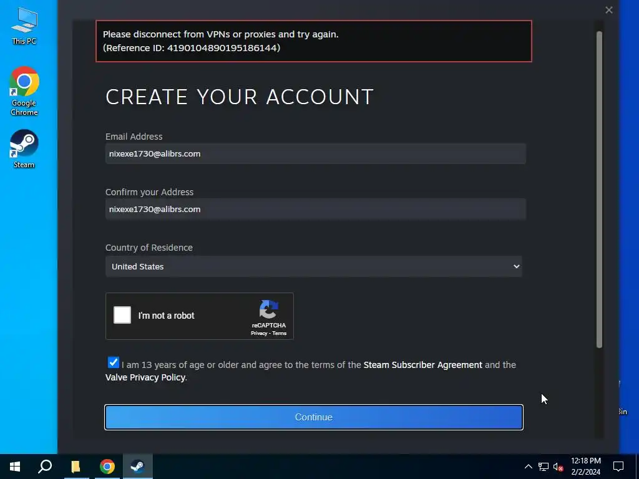Screen dimensions: 639x479
Task: Click the Reference ID error text
Action: (x=192, y=48)
